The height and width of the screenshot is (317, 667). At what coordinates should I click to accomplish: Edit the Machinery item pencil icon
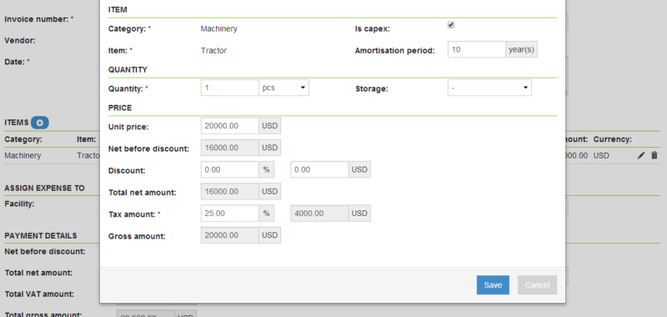click(x=641, y=156)
